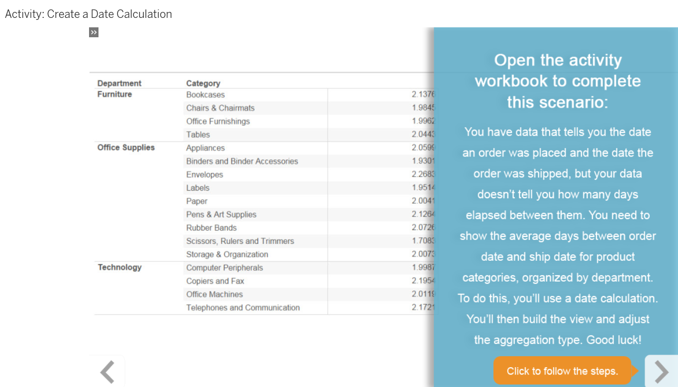
Task: Click the 'Paper' category
Action: (197, 201)
